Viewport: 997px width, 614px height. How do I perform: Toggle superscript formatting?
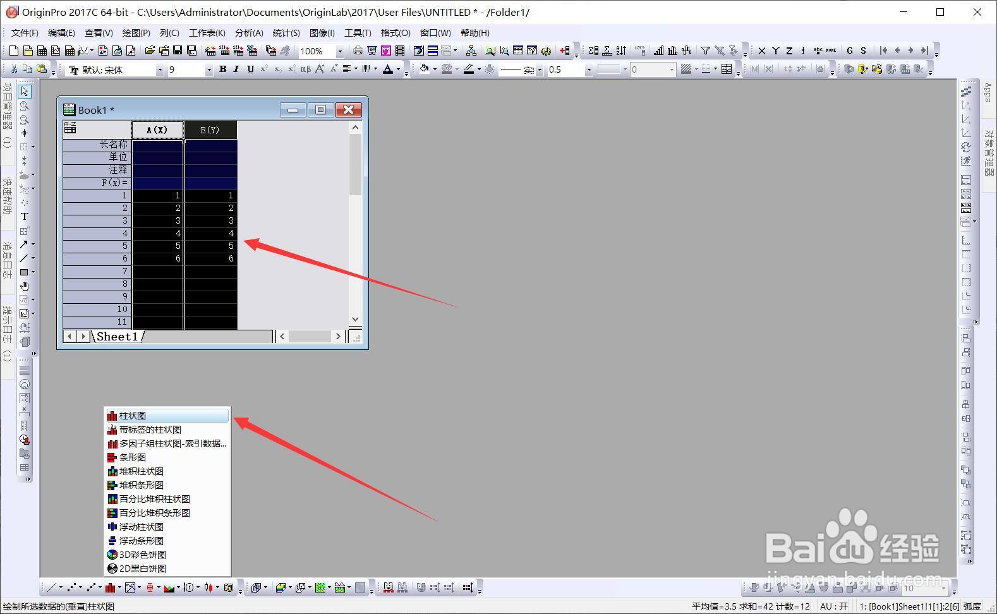[263, 69]
